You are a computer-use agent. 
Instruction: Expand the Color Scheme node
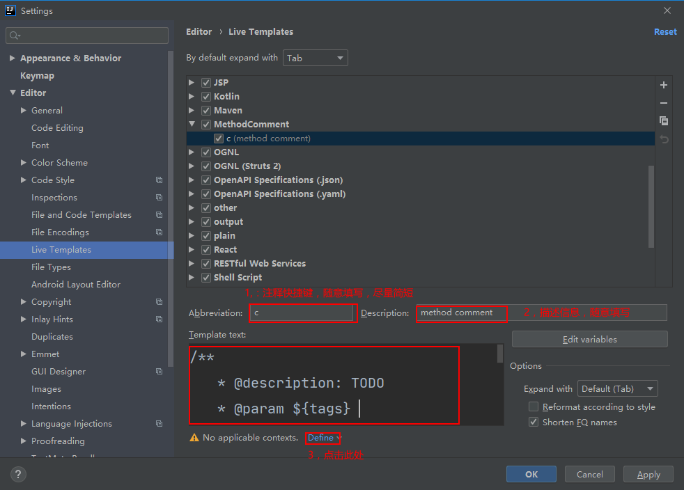24,163
